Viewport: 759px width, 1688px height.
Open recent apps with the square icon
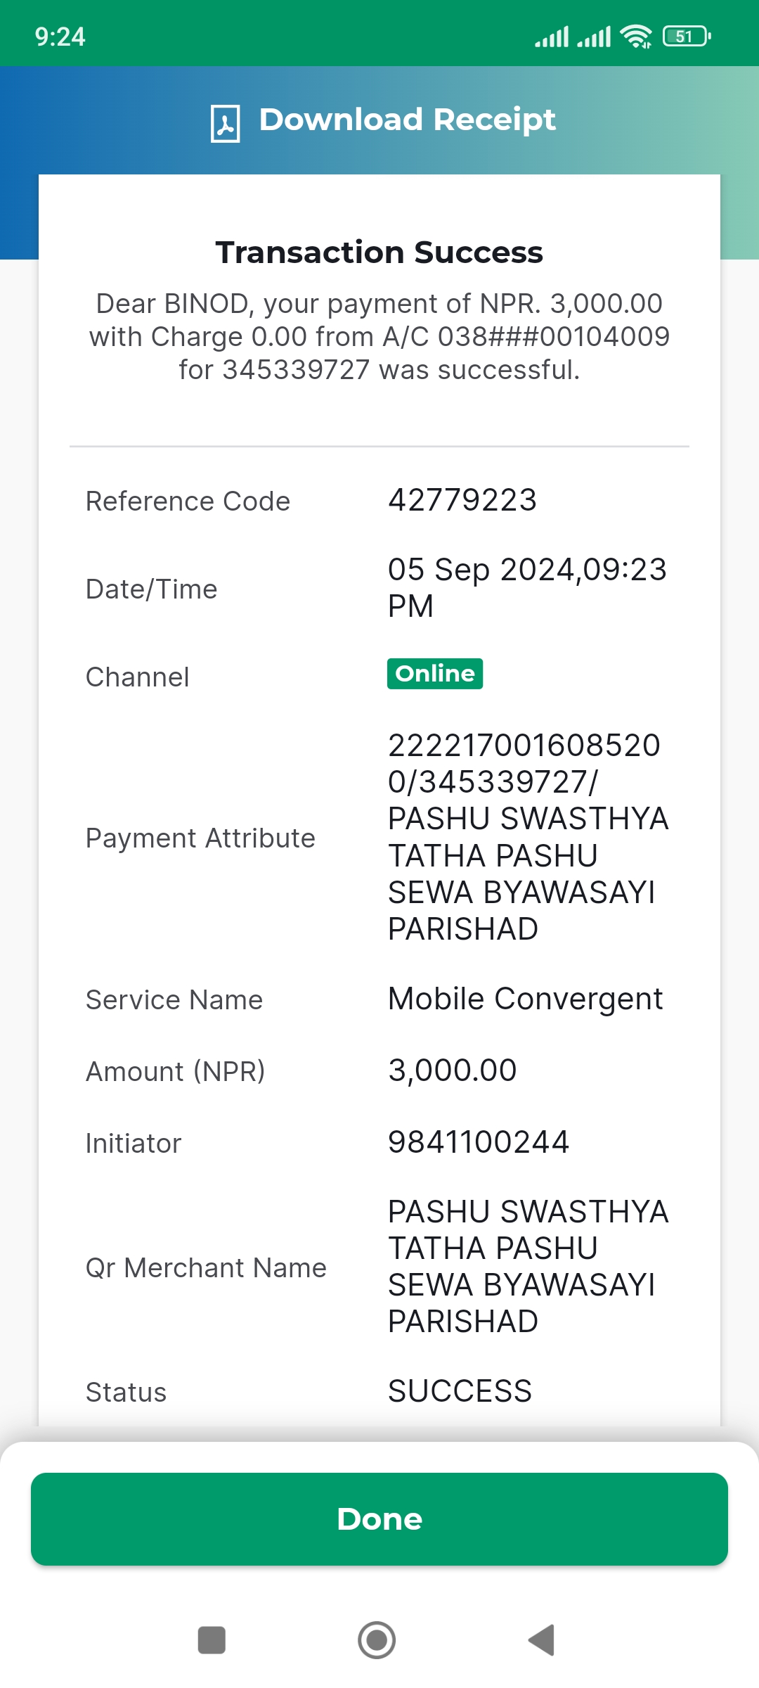click(212, 1640)
